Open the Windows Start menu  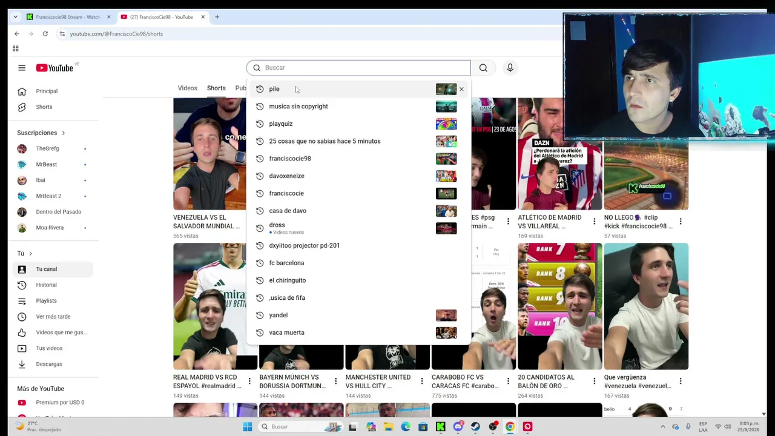point(247,426)
